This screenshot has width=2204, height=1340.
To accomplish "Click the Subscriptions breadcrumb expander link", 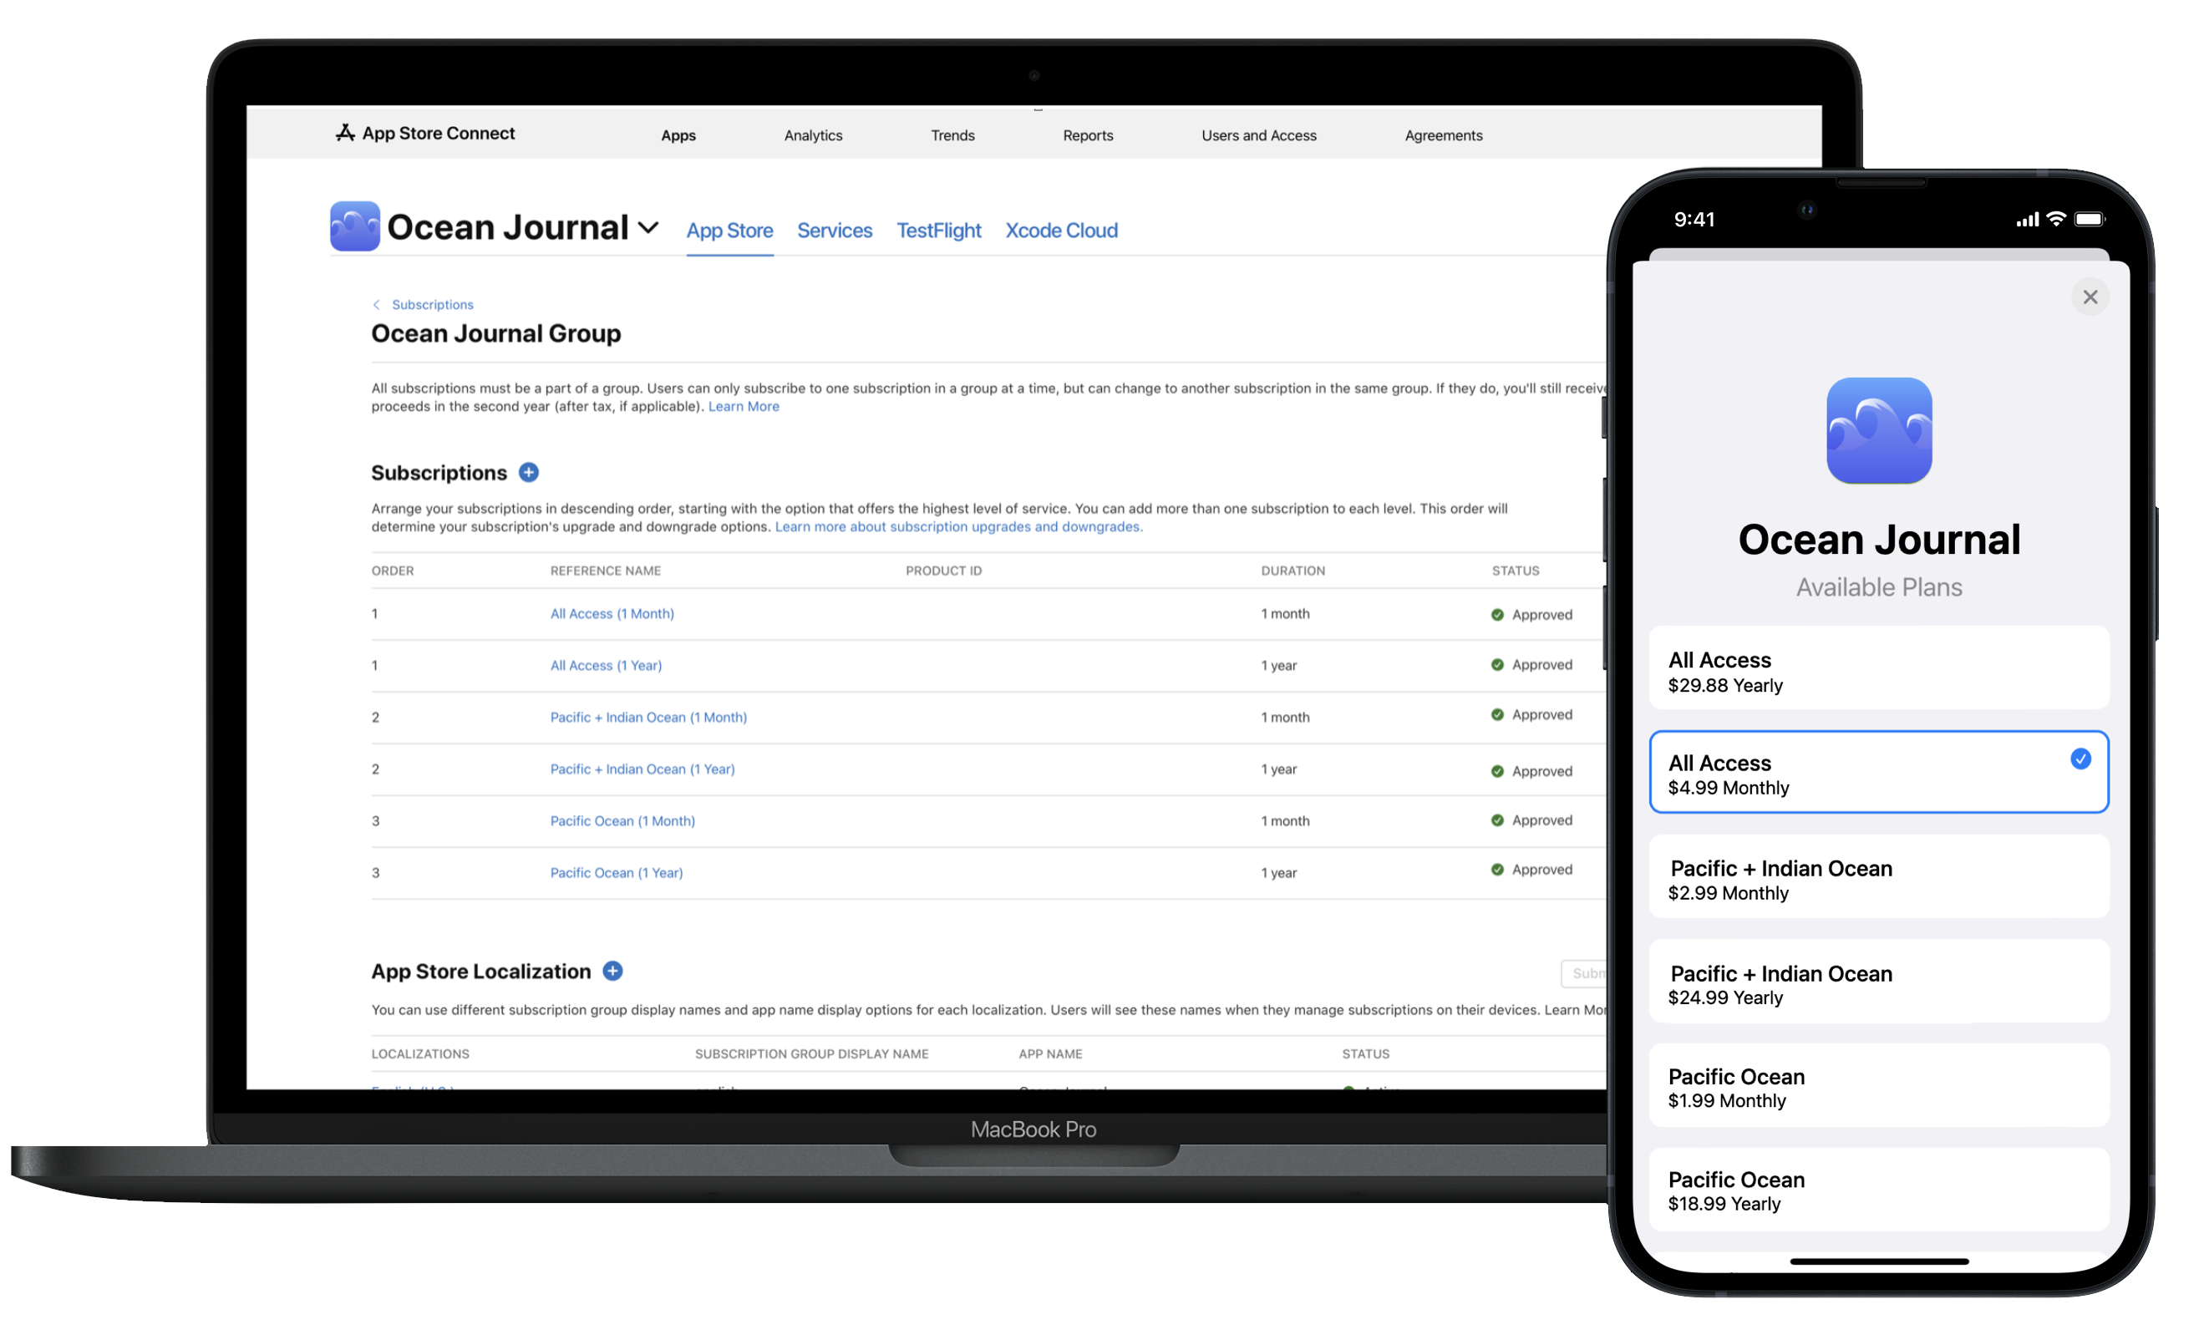I will coord(431,302).
